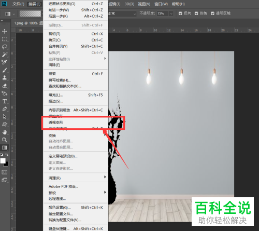Choose 远程连接... menu item

coord(76,199)
